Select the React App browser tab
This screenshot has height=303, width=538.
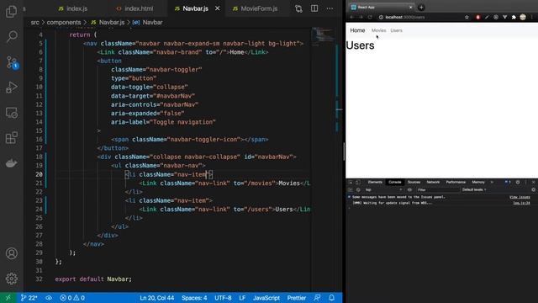(x=381, y=8)
